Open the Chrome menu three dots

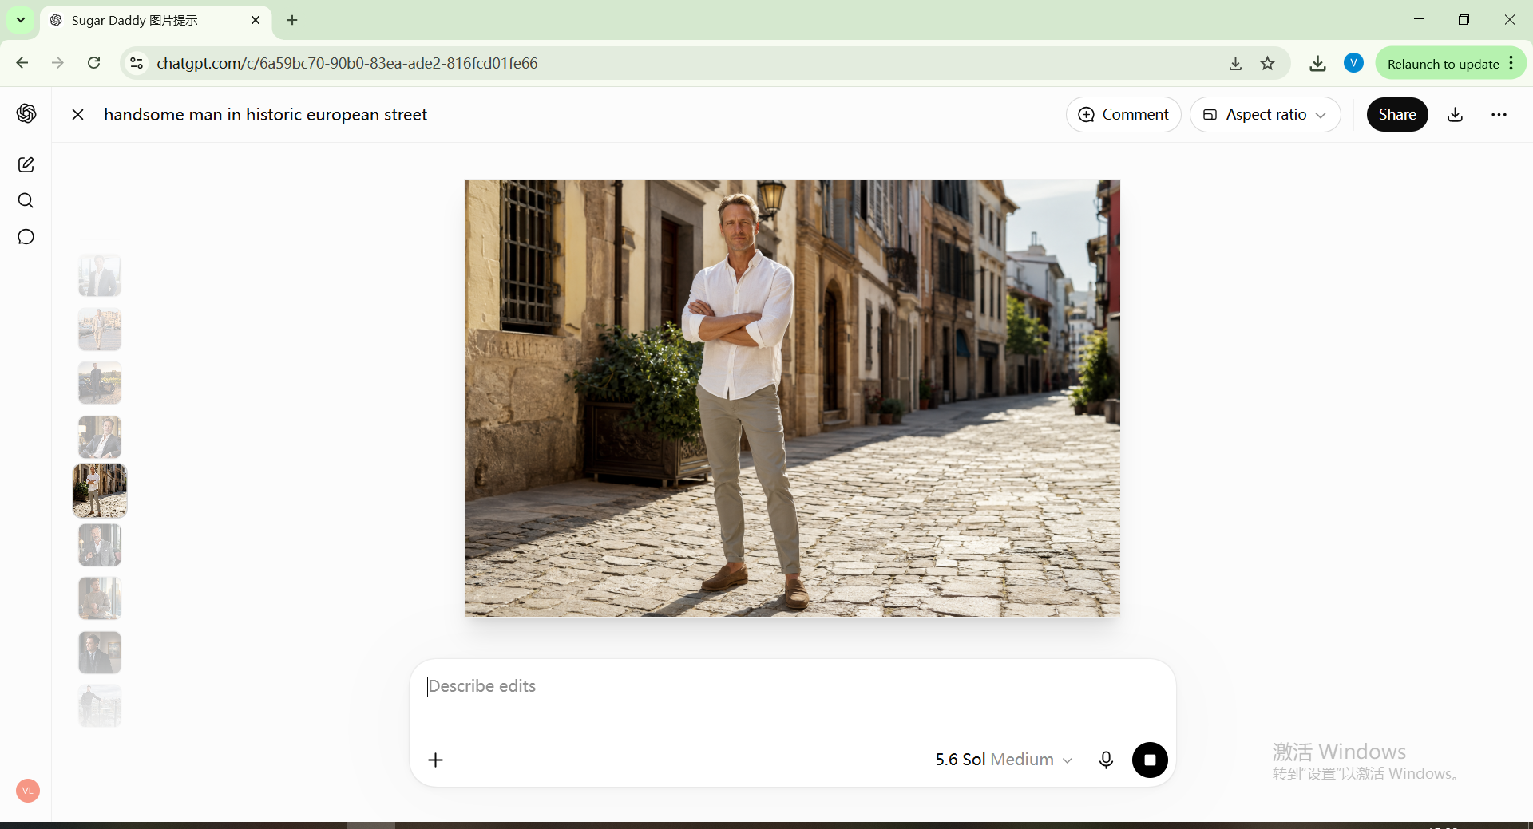click(1511, 64)
